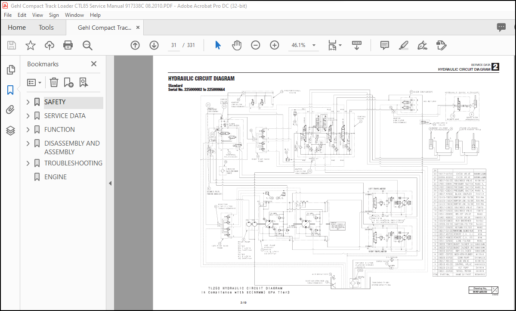
Task: Add the document to starred files
Action: (x=31, y=45)
